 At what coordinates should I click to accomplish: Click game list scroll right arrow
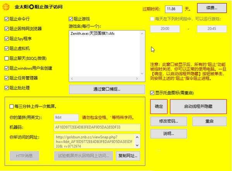(x=137, y=79)
